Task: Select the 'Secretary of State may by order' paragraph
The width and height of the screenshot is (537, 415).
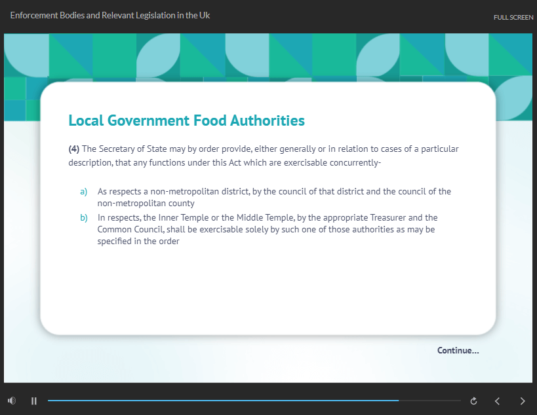Action: tap(264, 156)
